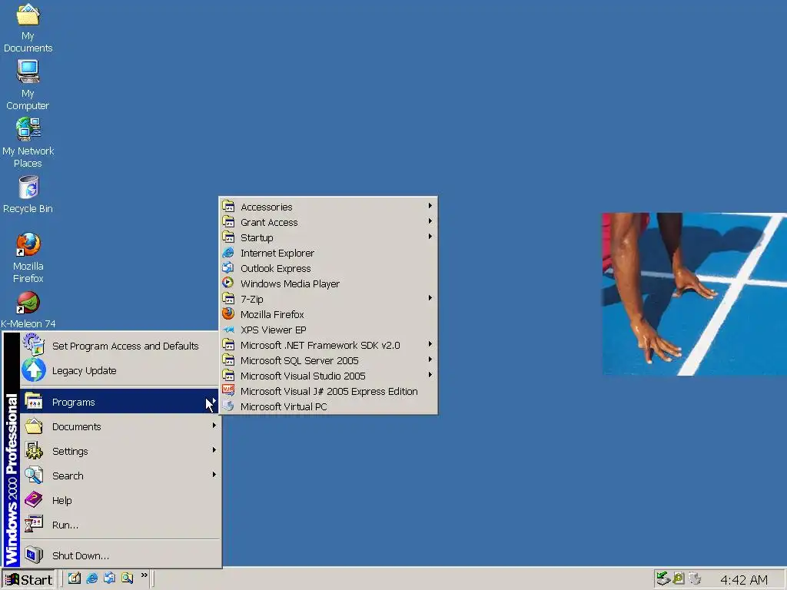Open Set Program Access and Defaults entry
Viewport: 787px width, 590px height.
[x=119, y=346]
